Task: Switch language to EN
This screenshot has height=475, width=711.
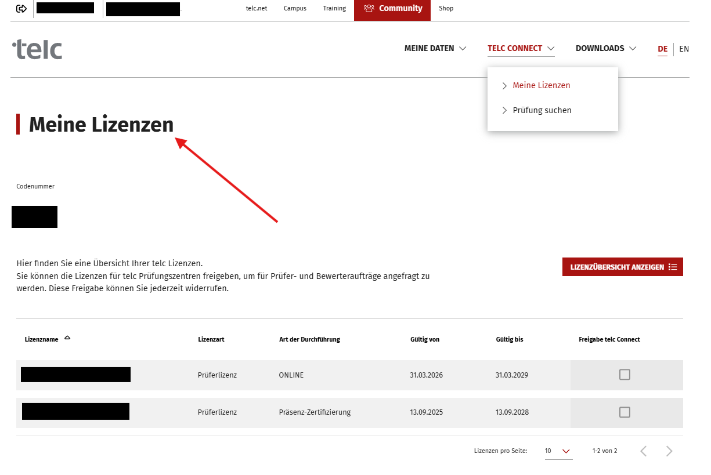Action: point(684,49)
